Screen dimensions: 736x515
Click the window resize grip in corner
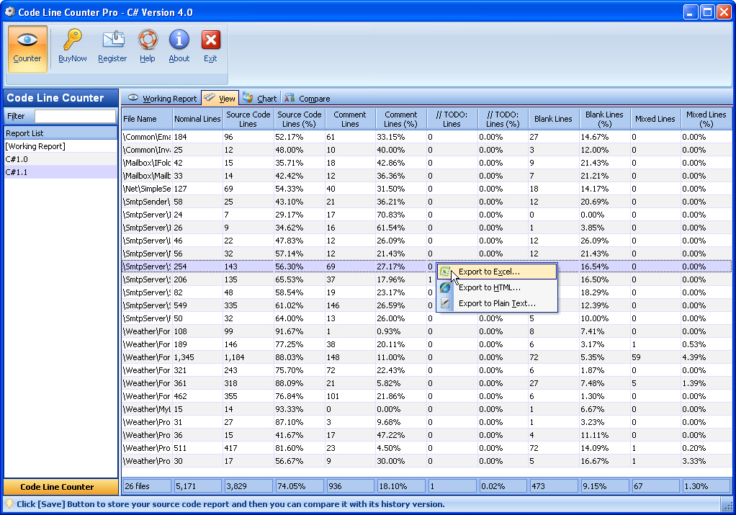727,506
